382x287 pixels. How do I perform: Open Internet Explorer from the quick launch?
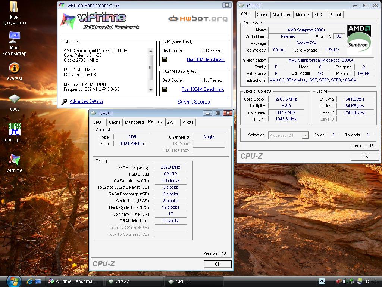(29, 281)
